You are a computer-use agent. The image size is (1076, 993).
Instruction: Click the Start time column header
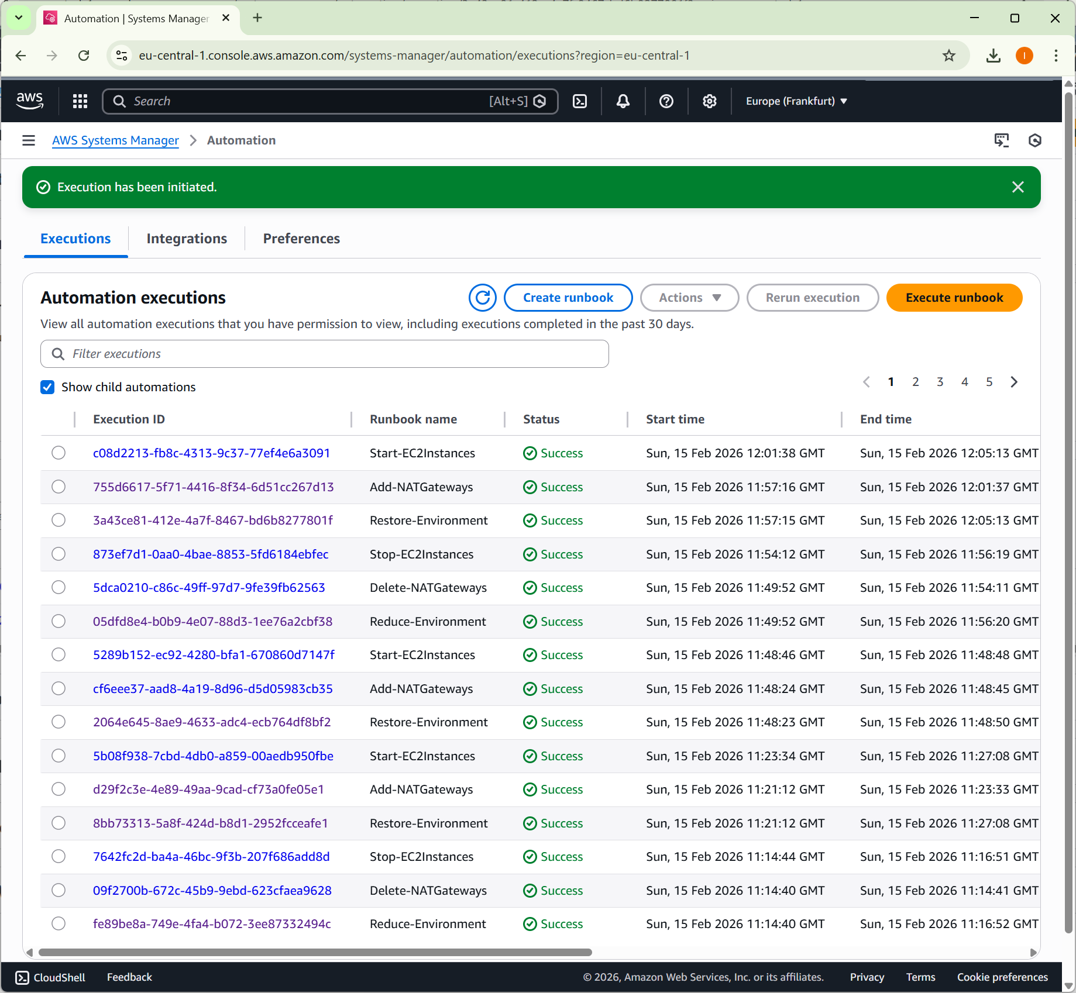pyautogui.click(x=675, y=419)
